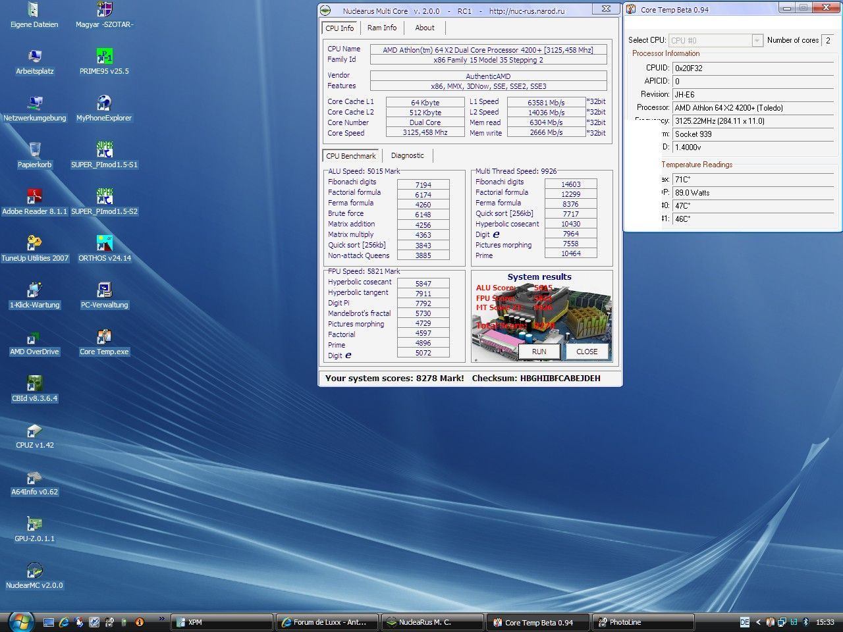Click the Core Temp window title icon
The width and height of the screenshot is (843, 632).
[631, 9]
